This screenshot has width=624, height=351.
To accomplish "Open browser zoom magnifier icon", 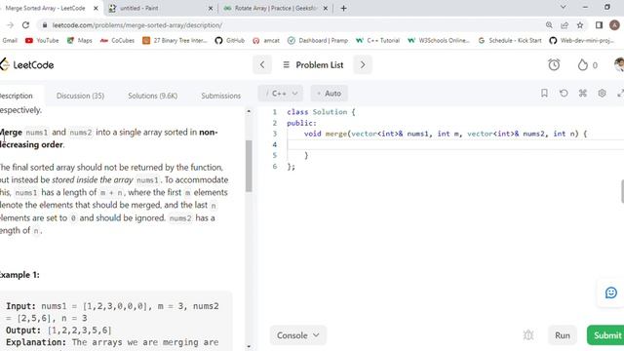I will click(549, 25).
